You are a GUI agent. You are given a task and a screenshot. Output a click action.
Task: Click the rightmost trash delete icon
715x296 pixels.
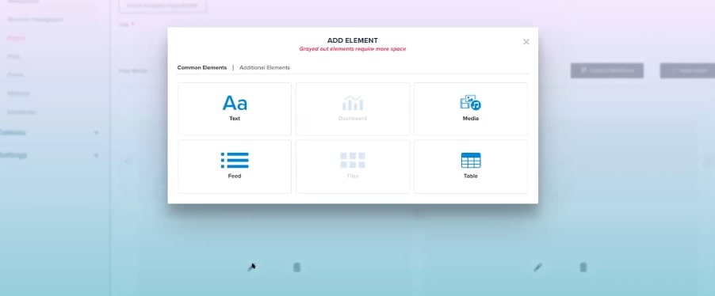click(583, 268)
